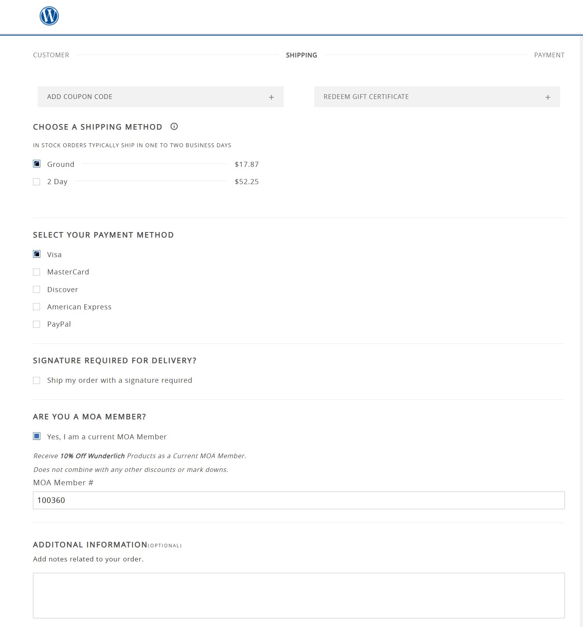Pick MasterCard payment method
The width and height of the screenshot is (583, 627).
pos(37,272)
